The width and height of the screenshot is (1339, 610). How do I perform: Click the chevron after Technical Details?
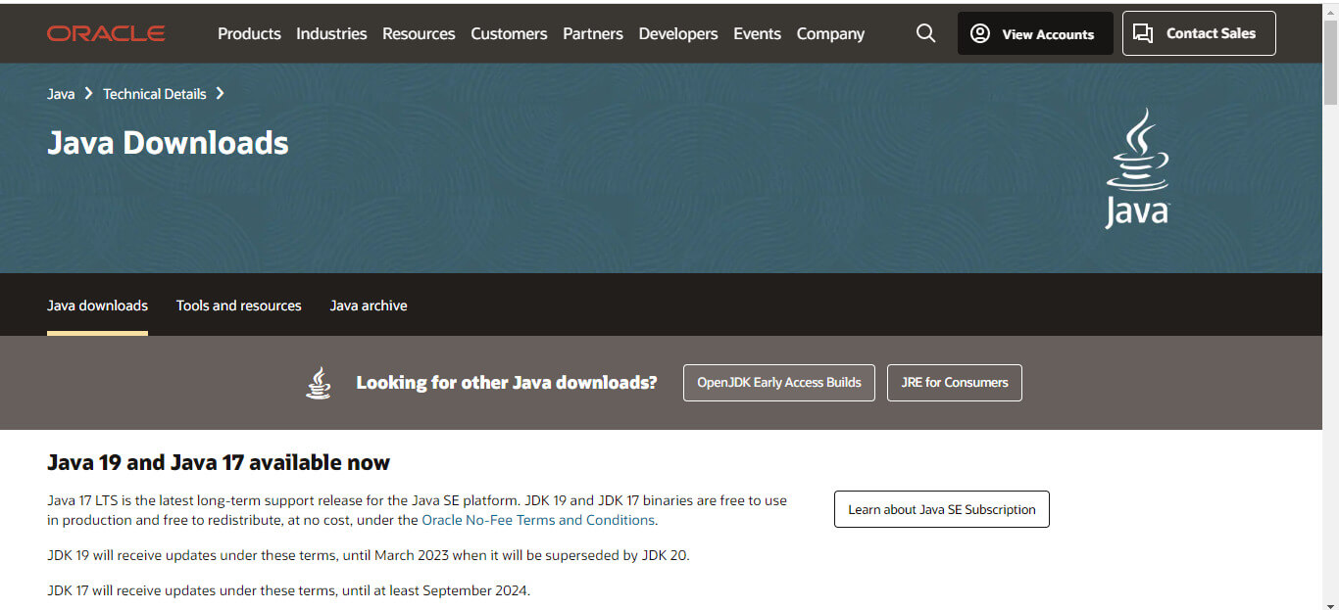point(220,93)
